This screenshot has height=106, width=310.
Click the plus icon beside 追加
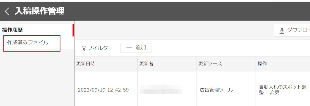click(129, 48)
